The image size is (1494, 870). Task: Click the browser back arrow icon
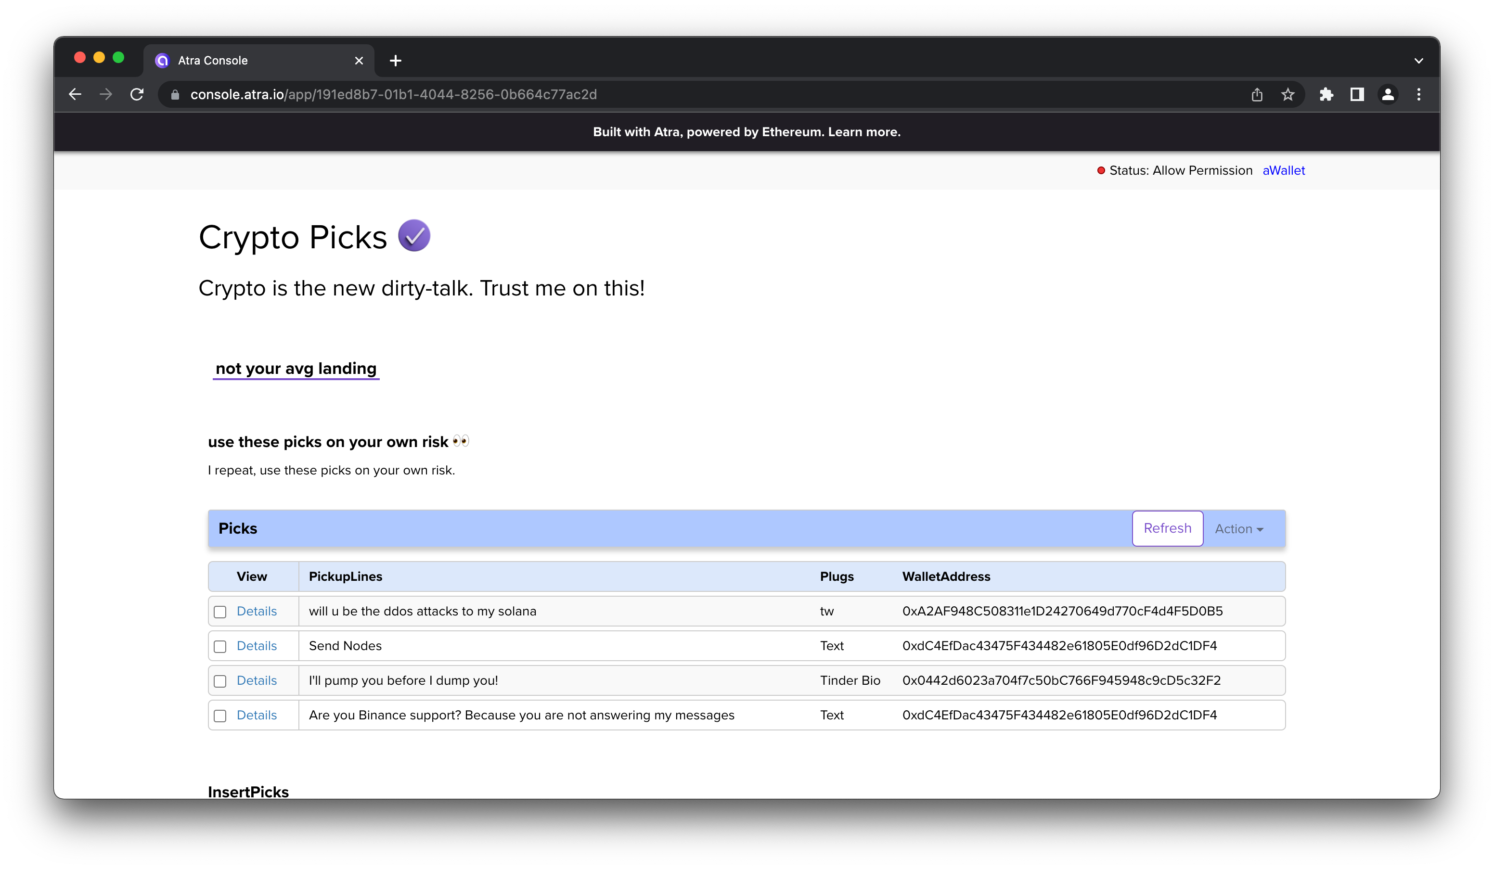75,94
